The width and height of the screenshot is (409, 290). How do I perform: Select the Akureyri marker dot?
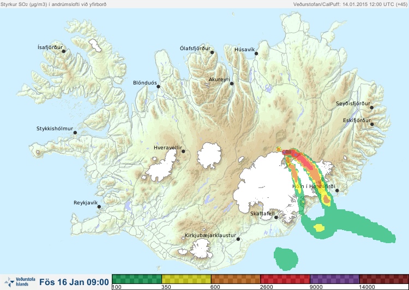pyautogui.click(x=232, y=83)
